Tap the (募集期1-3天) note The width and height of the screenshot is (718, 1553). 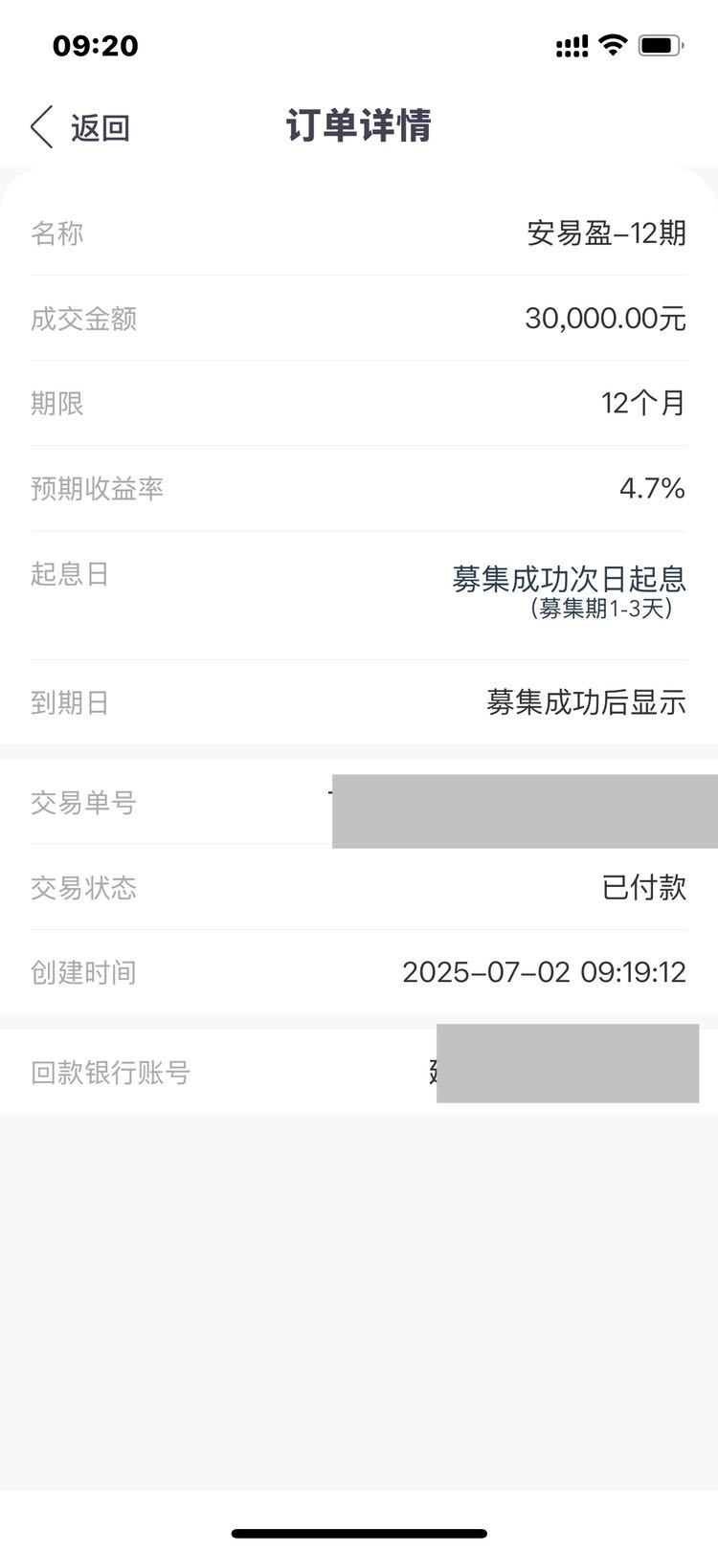point(601,608)
